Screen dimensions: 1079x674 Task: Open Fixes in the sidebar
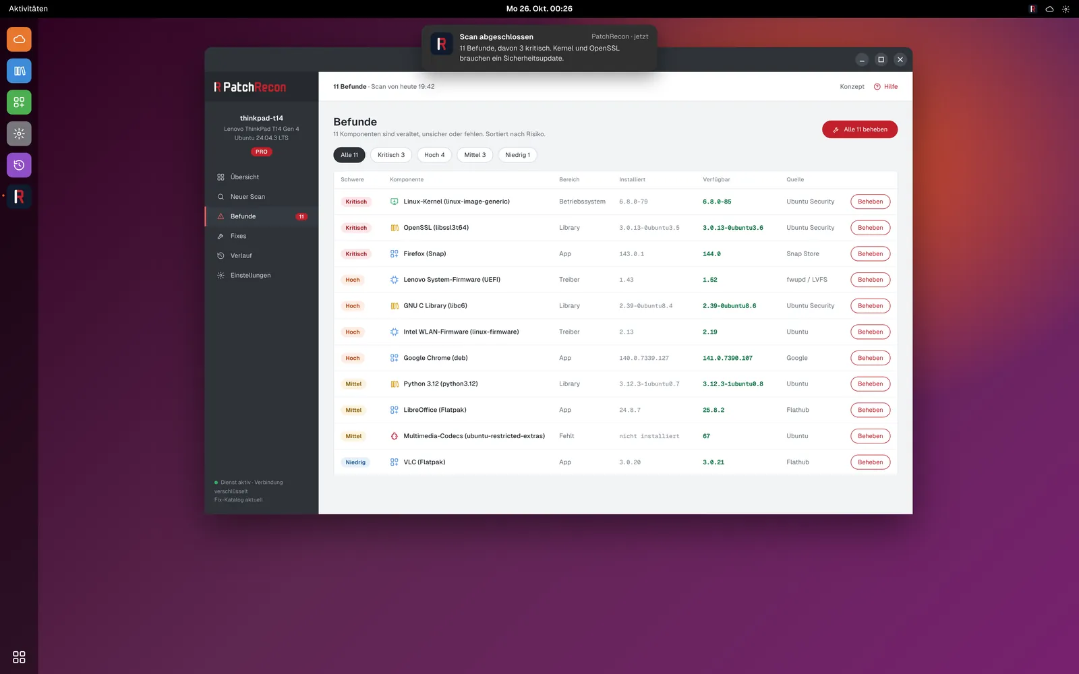coord(262,236)
